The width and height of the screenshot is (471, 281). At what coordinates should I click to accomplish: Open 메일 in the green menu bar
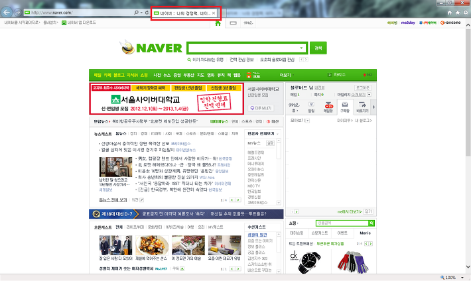point(98,75)
